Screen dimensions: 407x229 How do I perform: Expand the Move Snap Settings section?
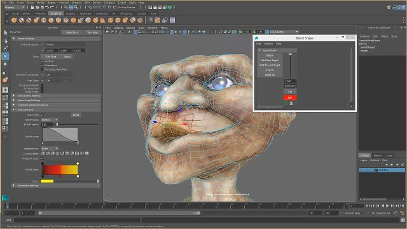point(14,101)
